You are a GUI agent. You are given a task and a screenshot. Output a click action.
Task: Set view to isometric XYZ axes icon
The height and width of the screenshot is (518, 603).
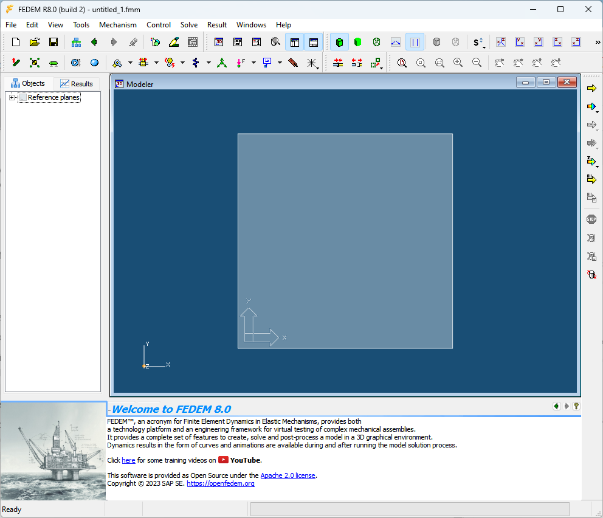pyautogui.click(x=501, y=42)
